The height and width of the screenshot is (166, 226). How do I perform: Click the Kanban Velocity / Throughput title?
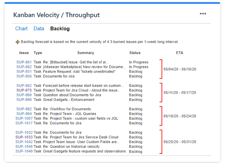tap(56, 15)
